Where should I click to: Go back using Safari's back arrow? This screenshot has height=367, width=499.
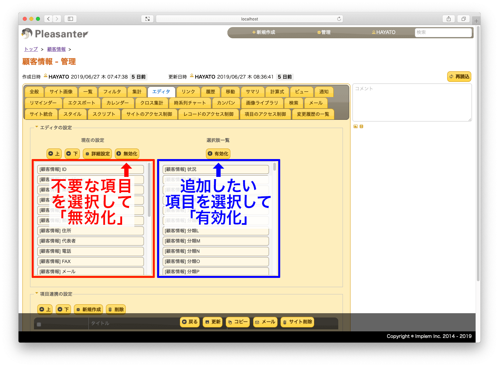pos(49,19)
